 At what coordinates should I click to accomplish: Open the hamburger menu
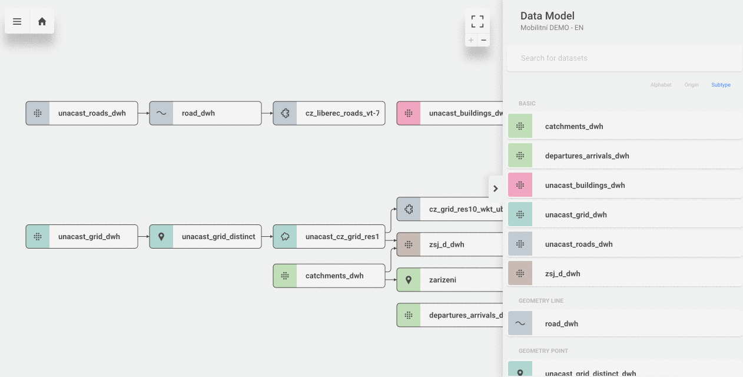17,21
